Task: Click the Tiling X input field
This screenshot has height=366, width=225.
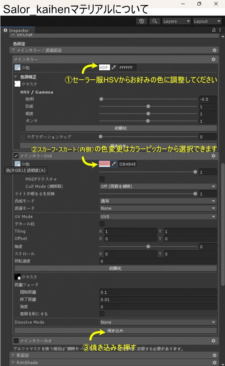Action: pos(131,231)
